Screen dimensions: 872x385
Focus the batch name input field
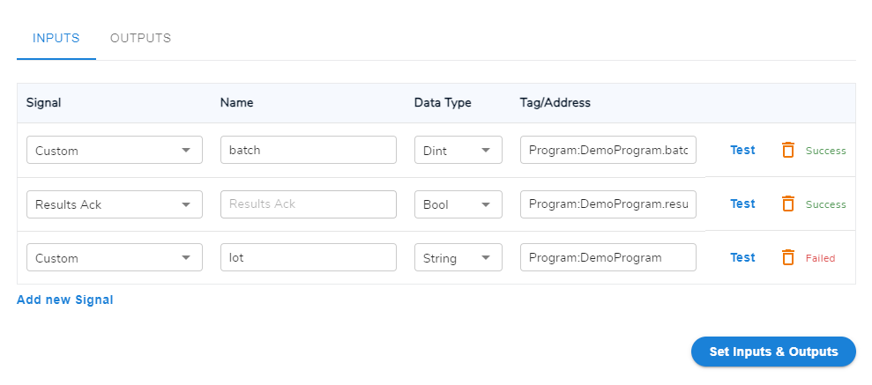[x=309, y=150]
